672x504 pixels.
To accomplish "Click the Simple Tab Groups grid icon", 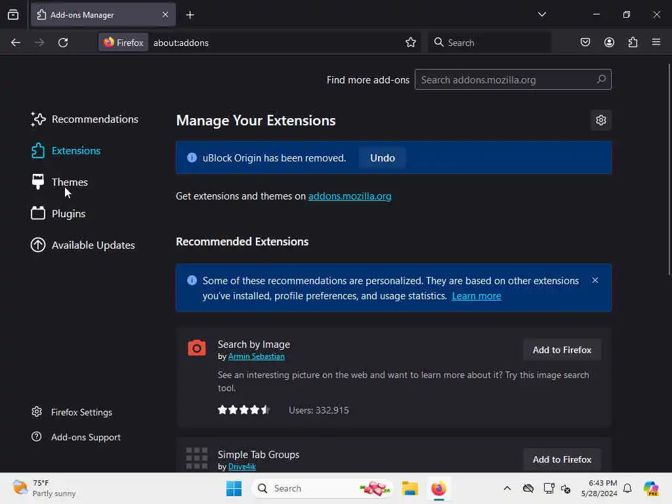I will point(197,458).
